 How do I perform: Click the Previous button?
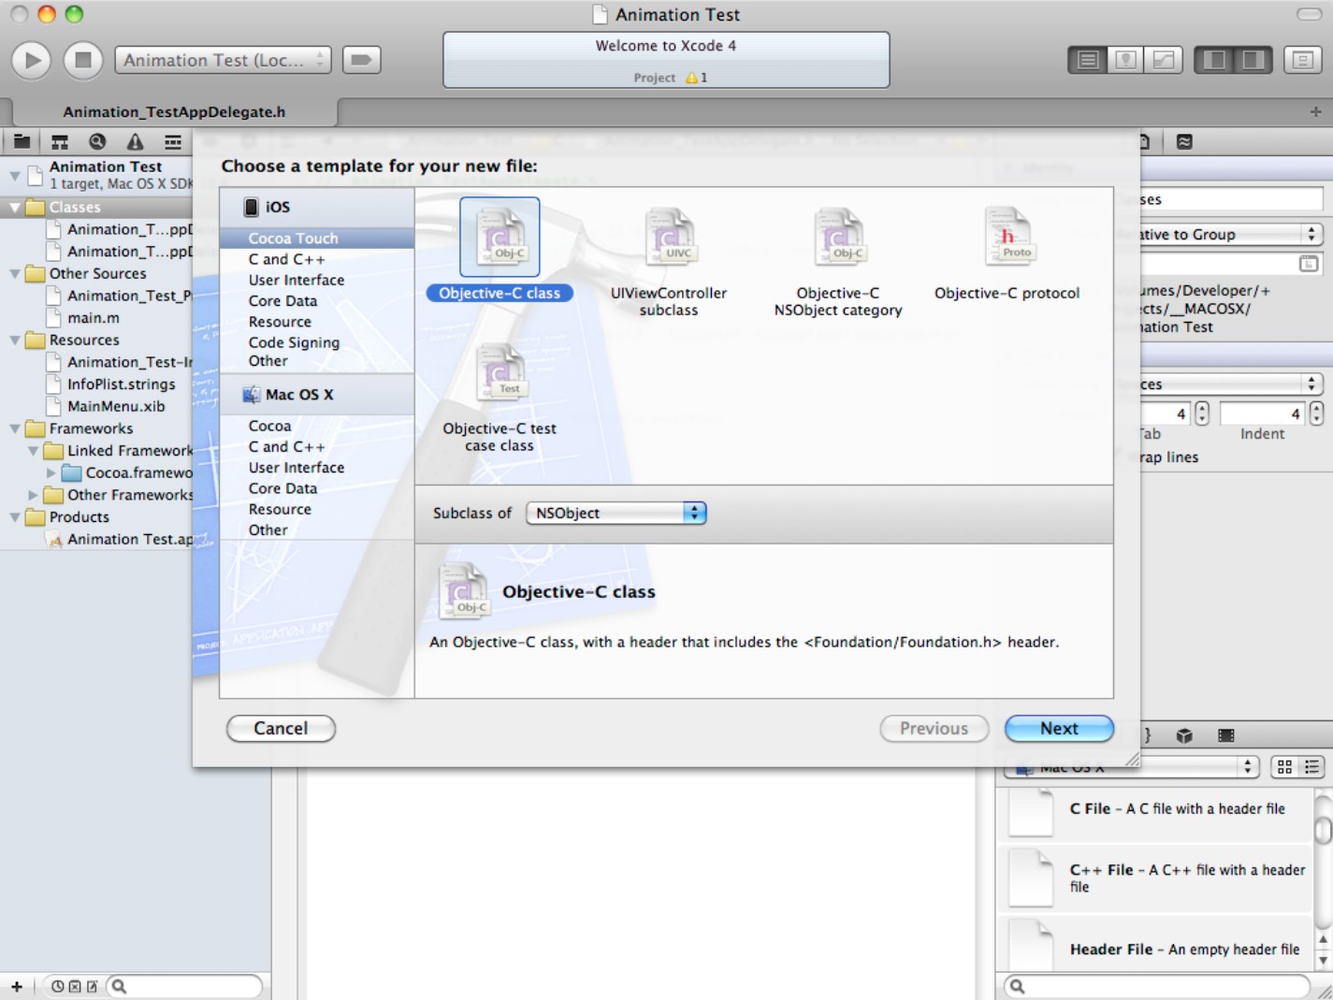coord(934,729)
